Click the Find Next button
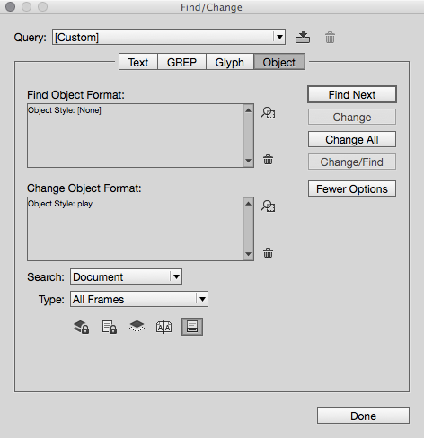424x438 pixels. [x=352, y=94]
